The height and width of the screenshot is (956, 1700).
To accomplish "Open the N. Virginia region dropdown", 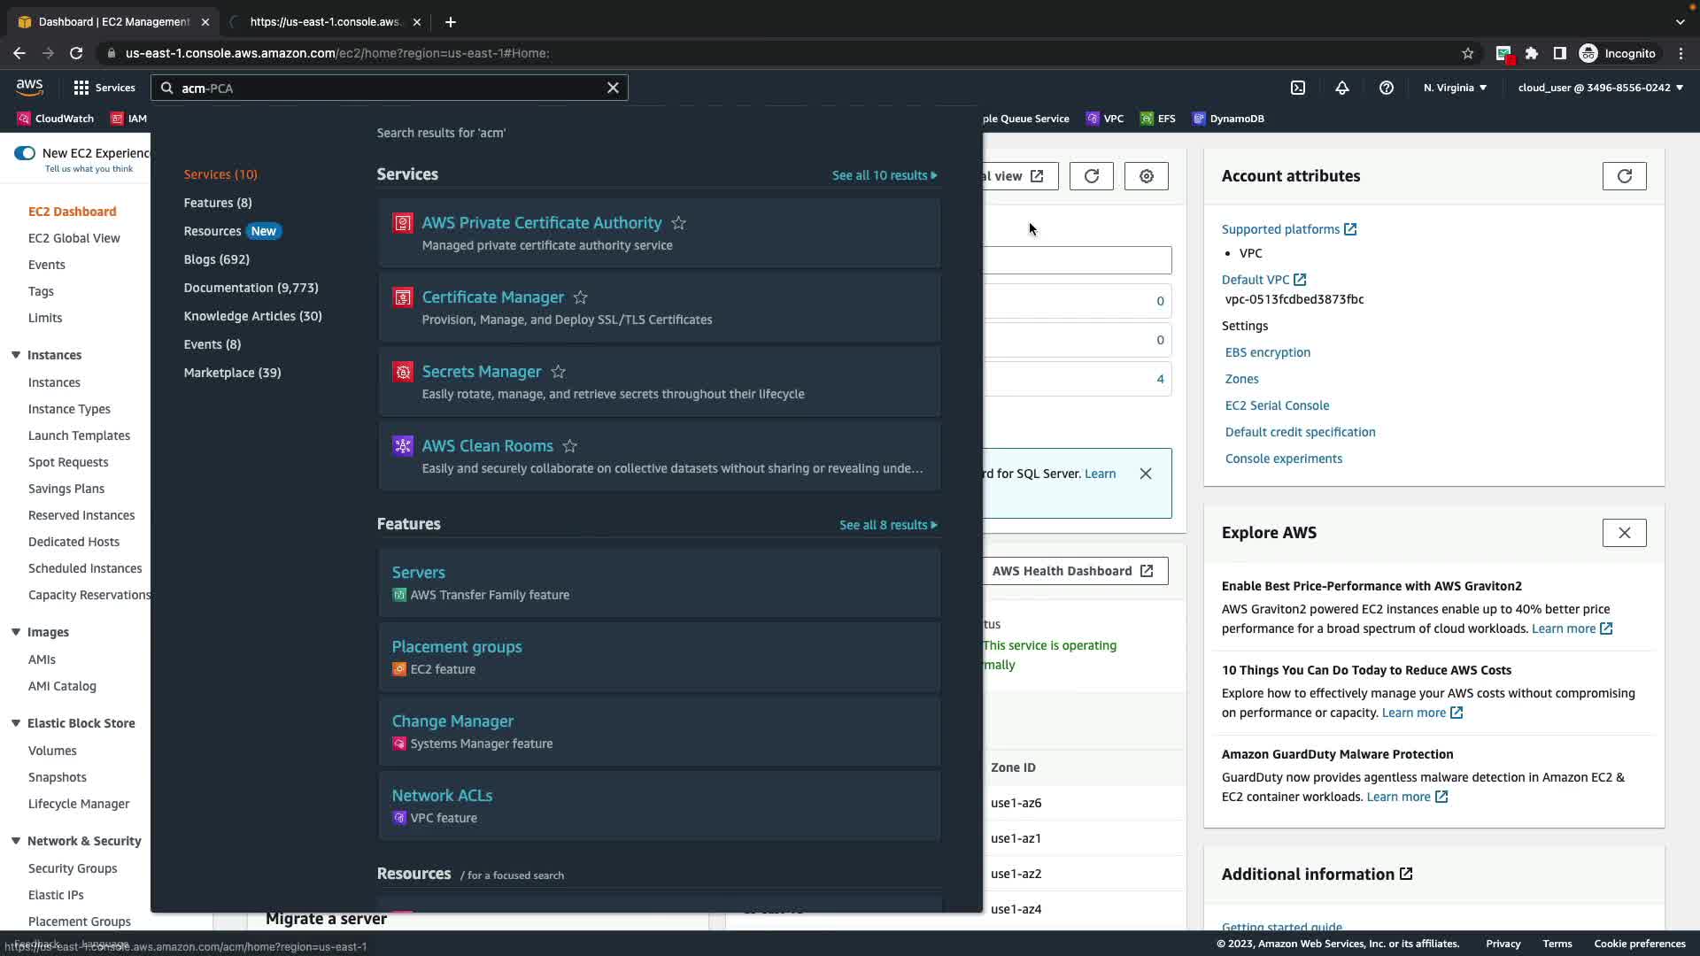I will tap(1455, 88).
